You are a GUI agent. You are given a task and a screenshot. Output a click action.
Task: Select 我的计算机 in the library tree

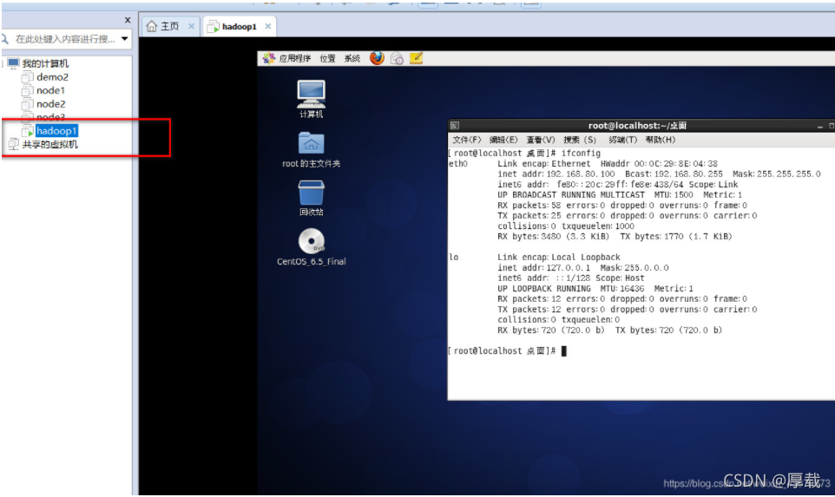(x=45, y=63)
